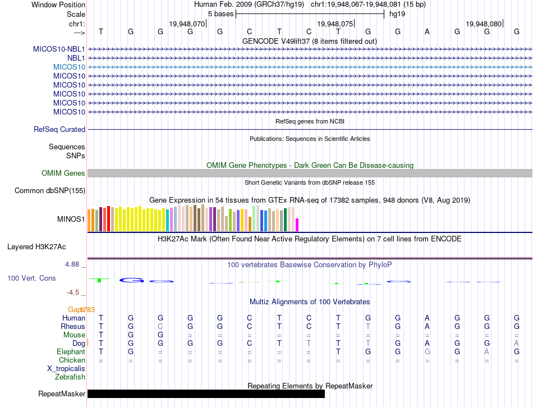Click the 100 vertebrates Basewise Conservation title
Image resolution: width=533 pixels, height=407 pixels.
tap(309, 264)
